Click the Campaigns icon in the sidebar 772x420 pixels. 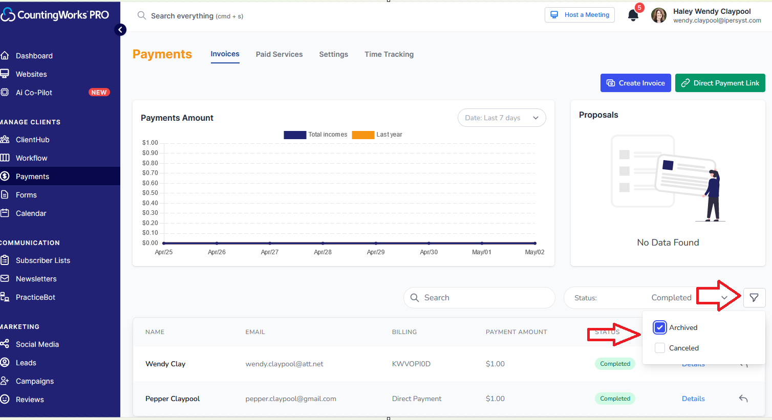(x=5, y=381)
